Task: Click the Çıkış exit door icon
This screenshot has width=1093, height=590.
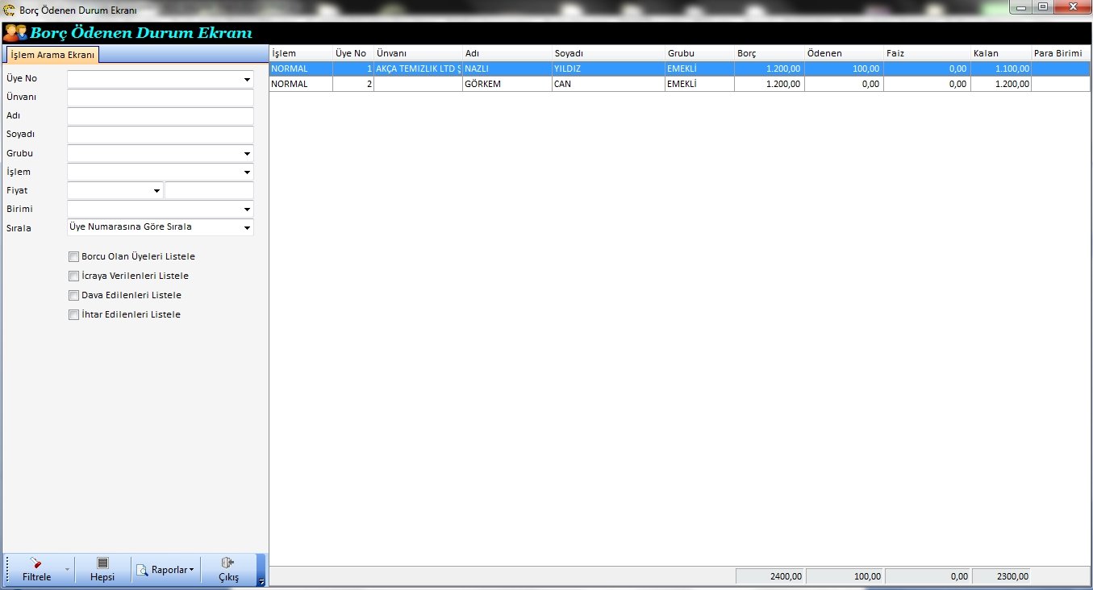Action: coord(228,563)
